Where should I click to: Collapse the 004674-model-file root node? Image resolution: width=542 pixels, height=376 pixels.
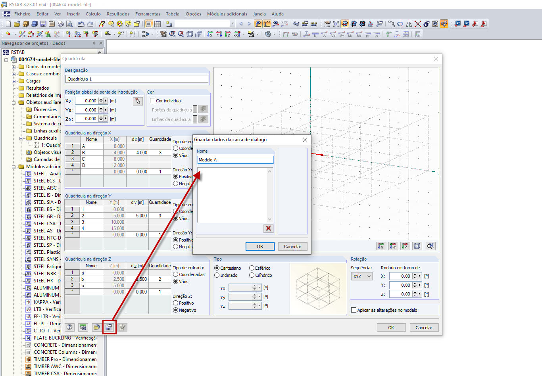point(6,59)
